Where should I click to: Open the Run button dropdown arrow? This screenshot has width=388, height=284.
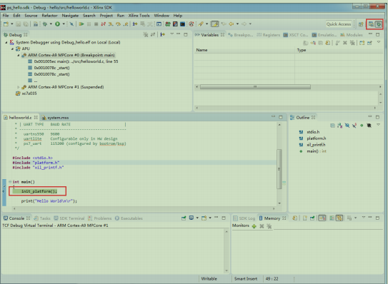point(64,24)
